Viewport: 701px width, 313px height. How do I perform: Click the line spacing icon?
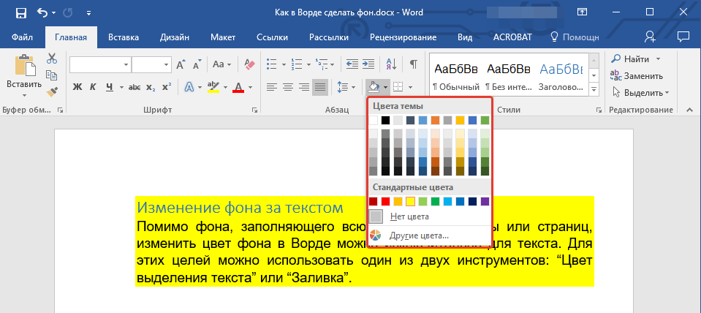(x=344, y=88)
